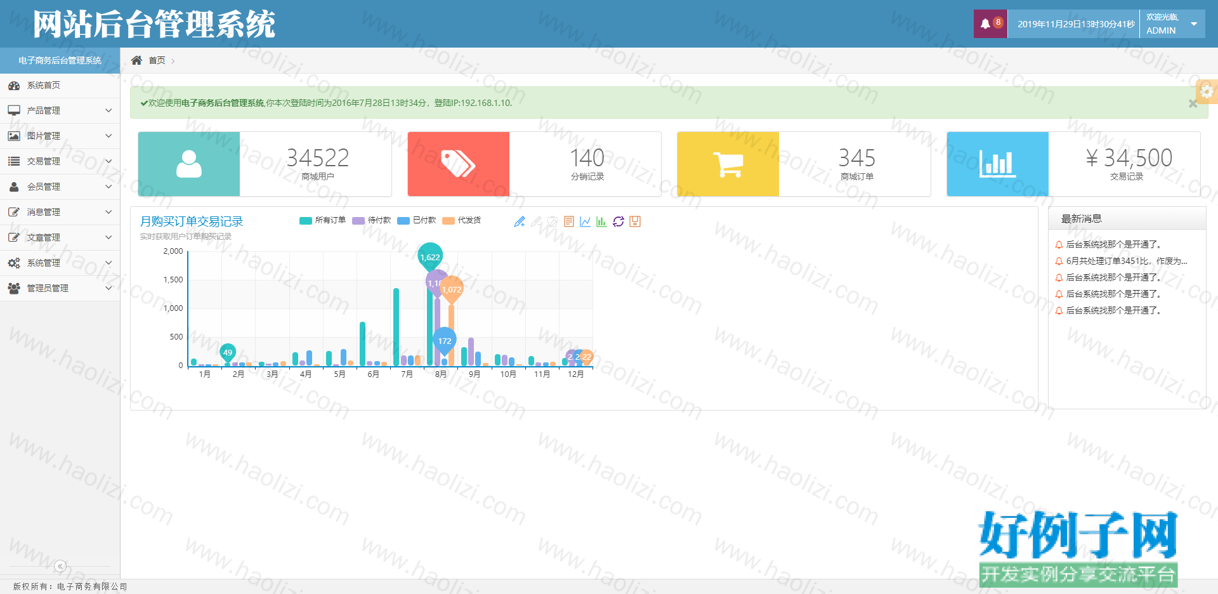Toggle the 代发货 legend series
Screen dimensions: 1218x594
[461, 220]
